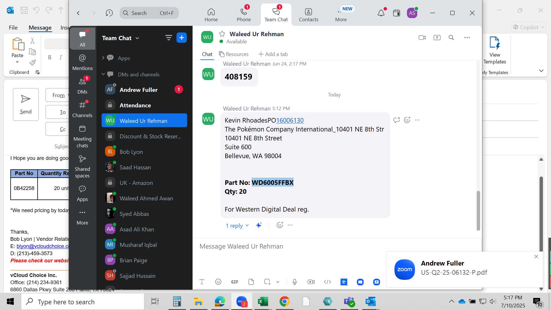
Task: Click the screenshot capture icon
Action: [267, 282]
